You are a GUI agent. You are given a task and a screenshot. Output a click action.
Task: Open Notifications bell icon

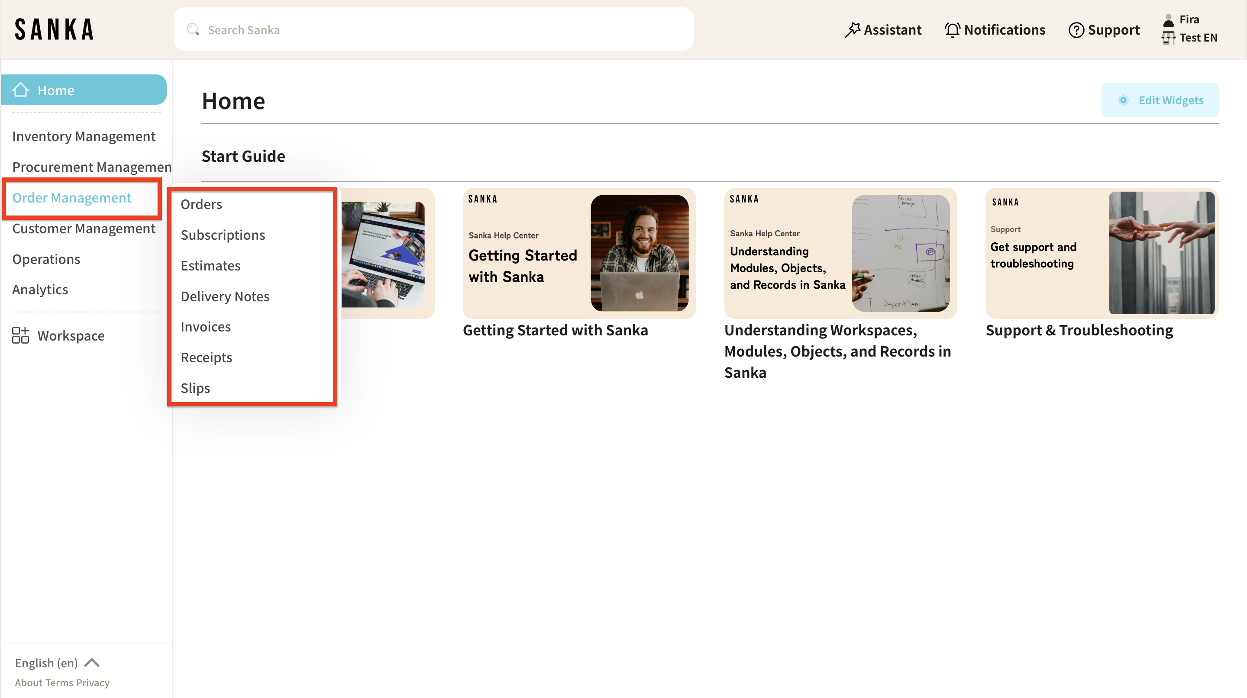pos(952,30)
